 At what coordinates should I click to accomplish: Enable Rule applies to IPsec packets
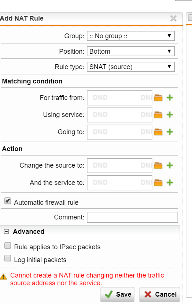(8, 246)
